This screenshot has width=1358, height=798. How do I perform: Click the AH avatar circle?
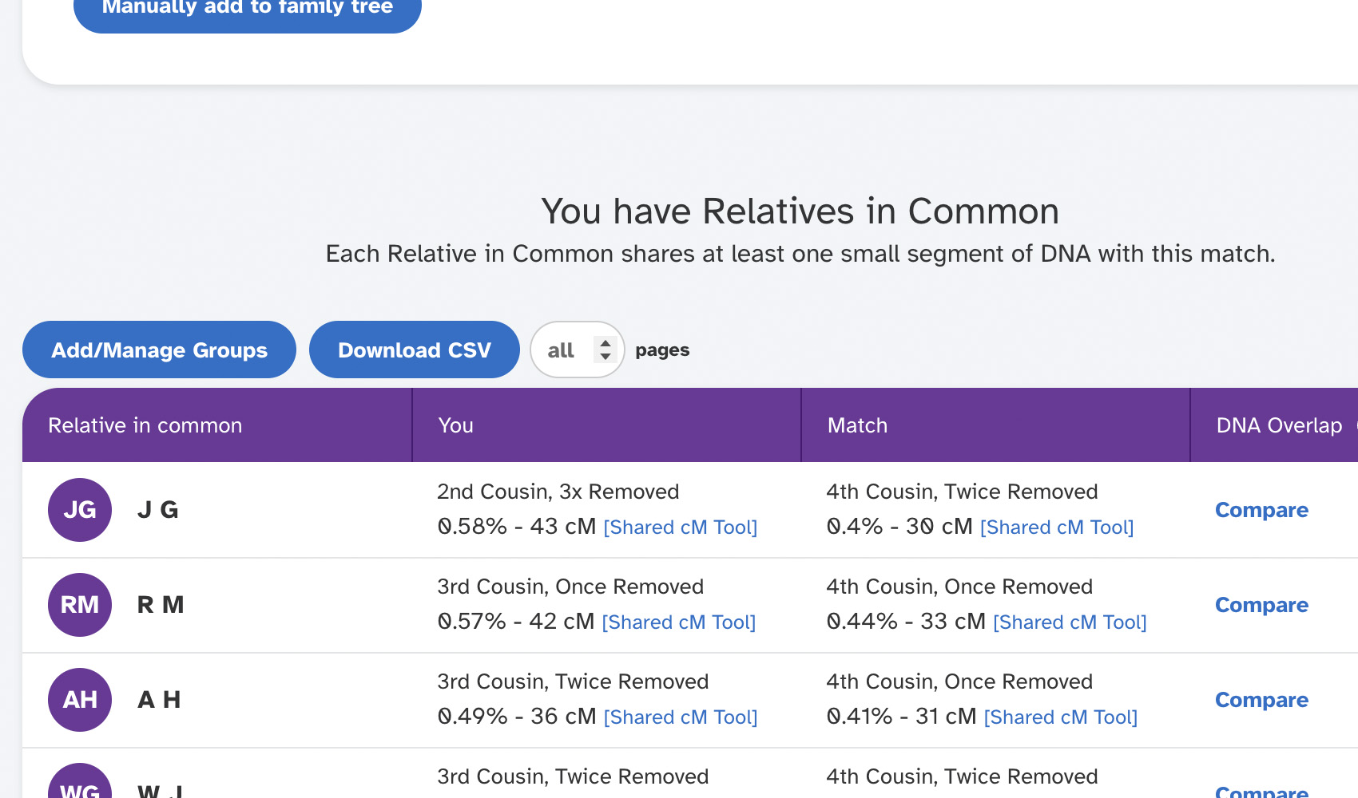point(80,700)
